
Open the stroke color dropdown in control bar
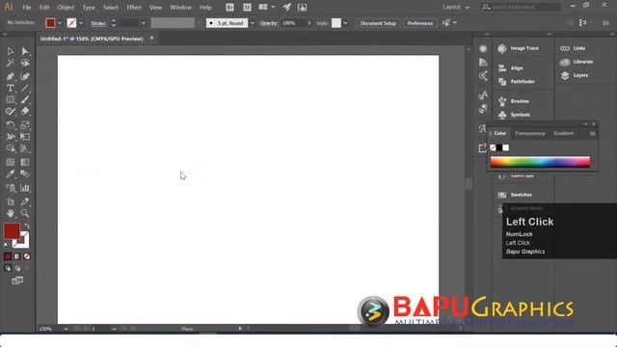(x=81, y=23)
